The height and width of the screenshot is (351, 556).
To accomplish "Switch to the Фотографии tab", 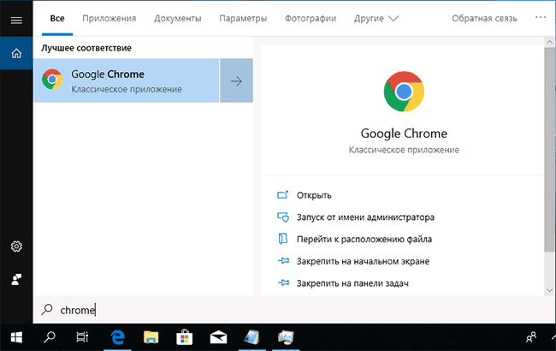I will (x=311, y=19).
